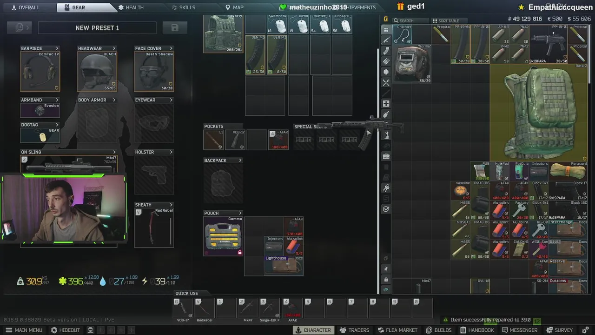Select the RatCola can item
The width and height of the screenshot is (595, 335).
(x=519, y=171)
